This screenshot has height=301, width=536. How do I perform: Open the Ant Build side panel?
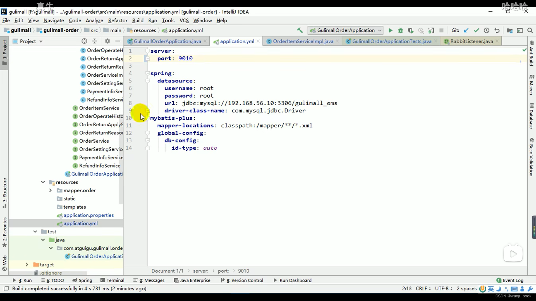click(531, 53)
